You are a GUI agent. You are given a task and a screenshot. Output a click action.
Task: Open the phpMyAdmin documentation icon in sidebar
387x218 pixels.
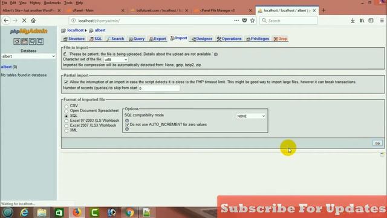pos(32,41)
